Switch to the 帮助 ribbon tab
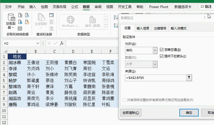 [x=140, y=7]
